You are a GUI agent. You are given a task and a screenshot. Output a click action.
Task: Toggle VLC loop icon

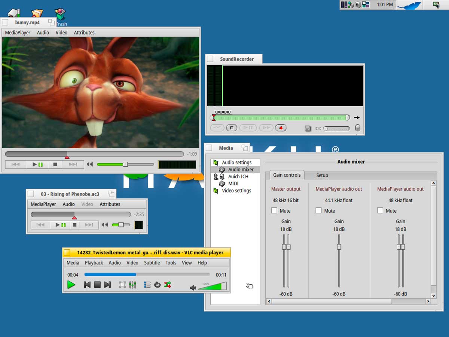coord(158,285)
